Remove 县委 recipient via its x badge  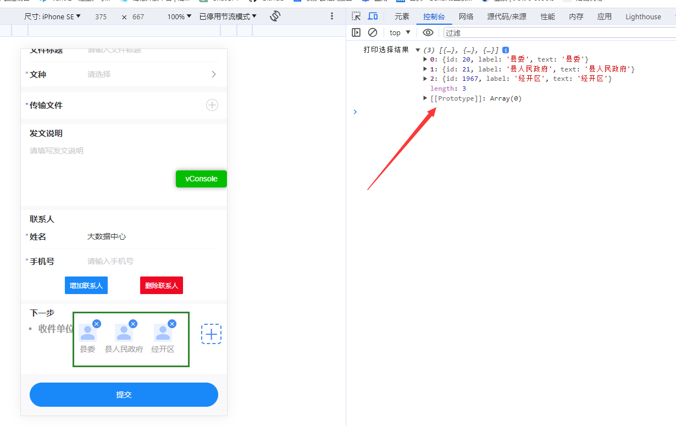click(x=97, y=324)
